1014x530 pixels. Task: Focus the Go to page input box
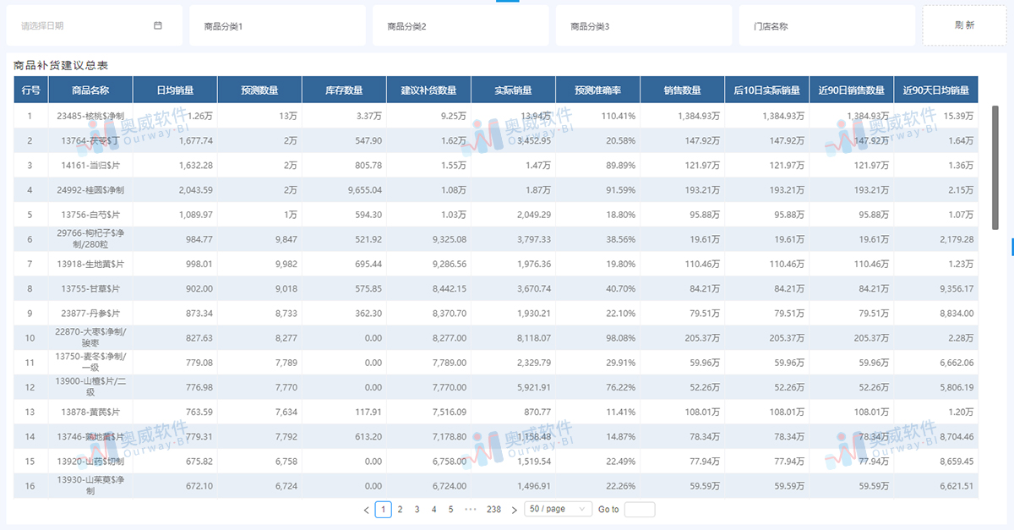coord(640,510)
